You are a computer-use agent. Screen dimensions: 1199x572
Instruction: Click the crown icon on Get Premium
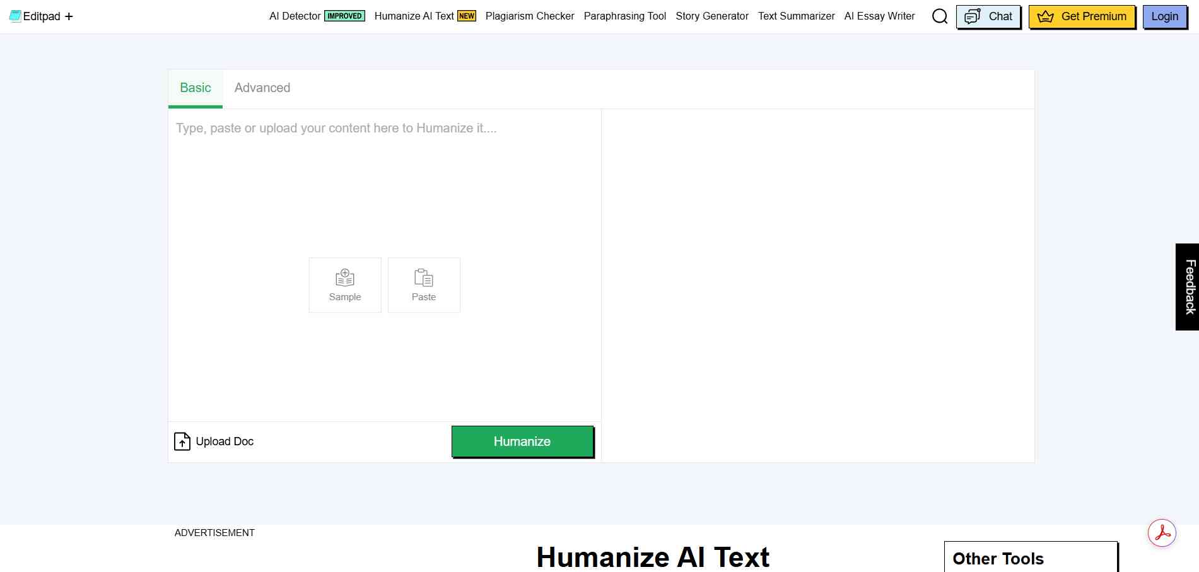pyautogui.click(x=1045, y=17)
